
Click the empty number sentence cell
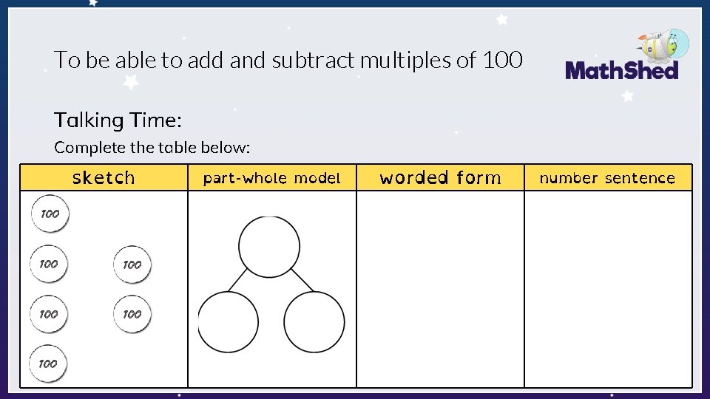(x=608, y=289)
